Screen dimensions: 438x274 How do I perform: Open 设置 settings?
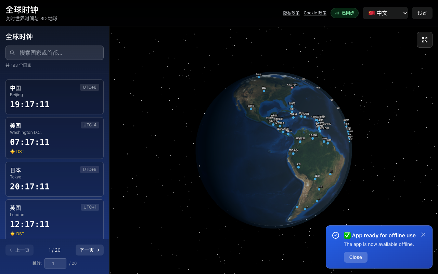click(x=422, y=13)
